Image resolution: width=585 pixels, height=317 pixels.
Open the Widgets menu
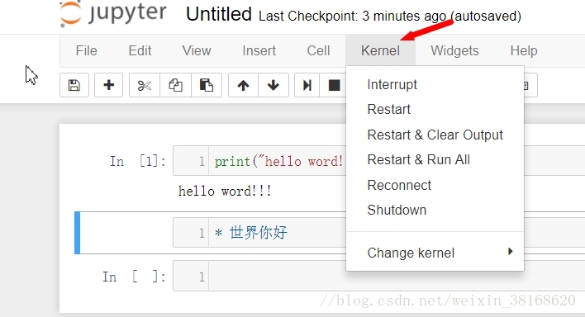454,50
